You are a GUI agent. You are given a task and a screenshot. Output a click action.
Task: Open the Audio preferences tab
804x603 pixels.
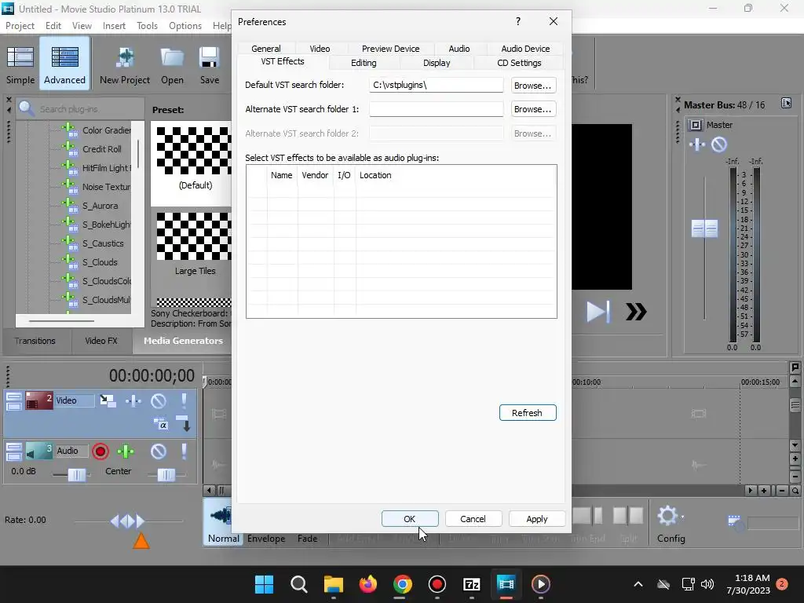(459, 49)
